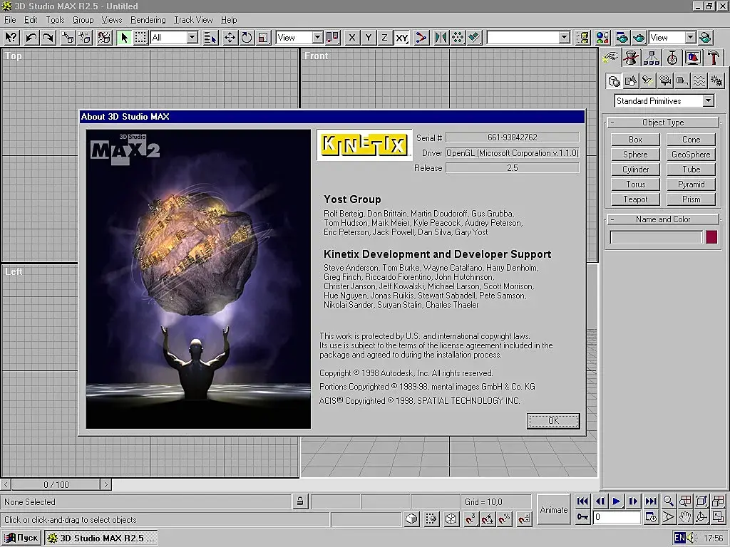This screenshot has height=547, width=730.
Task: Click the Mirror Selected Objects icon
Action: [441, 38]
